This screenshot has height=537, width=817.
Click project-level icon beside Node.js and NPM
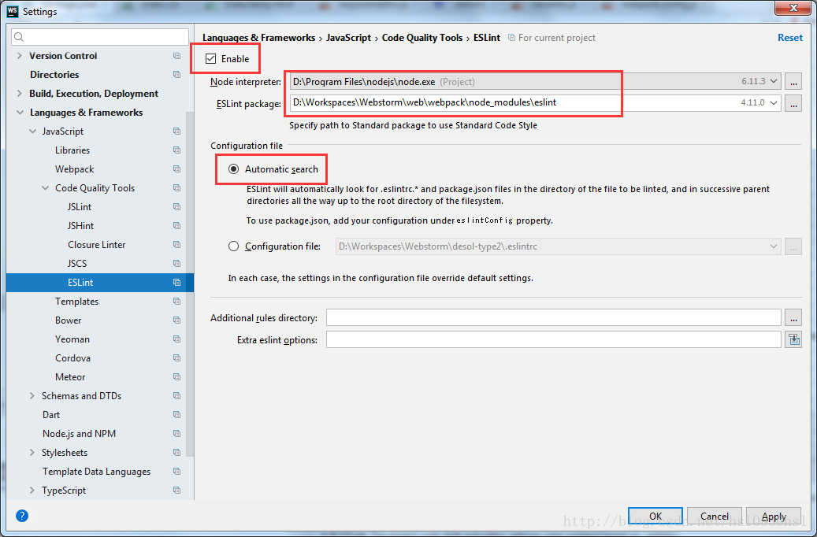point(176,433)
